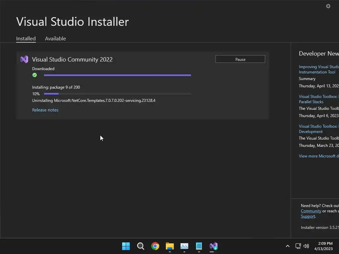Viewport: 339px width, 254px height.
Task: Click the Installing package 9 of 200 text
Action: [56, 87]
